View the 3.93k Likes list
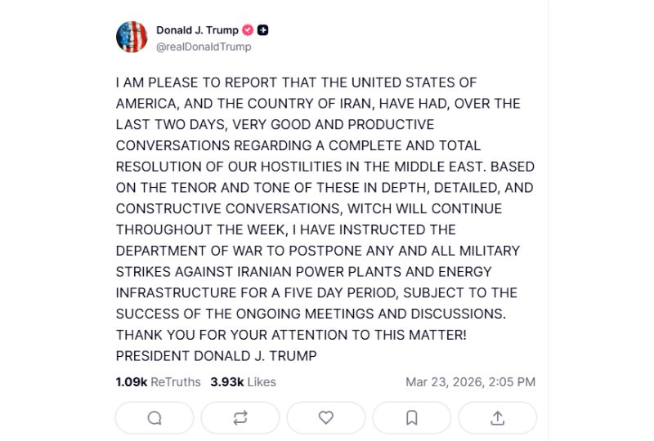654x441 pixels. (243, 381)
